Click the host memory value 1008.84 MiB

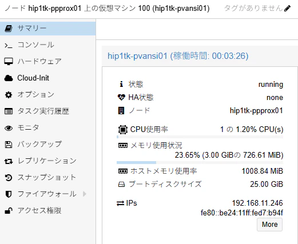[263, 171]
